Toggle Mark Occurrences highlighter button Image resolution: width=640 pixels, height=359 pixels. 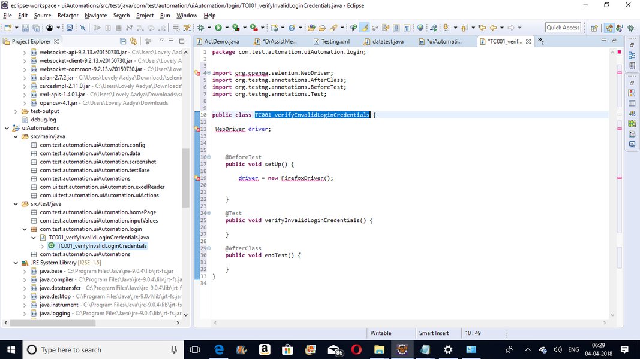[x=365, y=28]
